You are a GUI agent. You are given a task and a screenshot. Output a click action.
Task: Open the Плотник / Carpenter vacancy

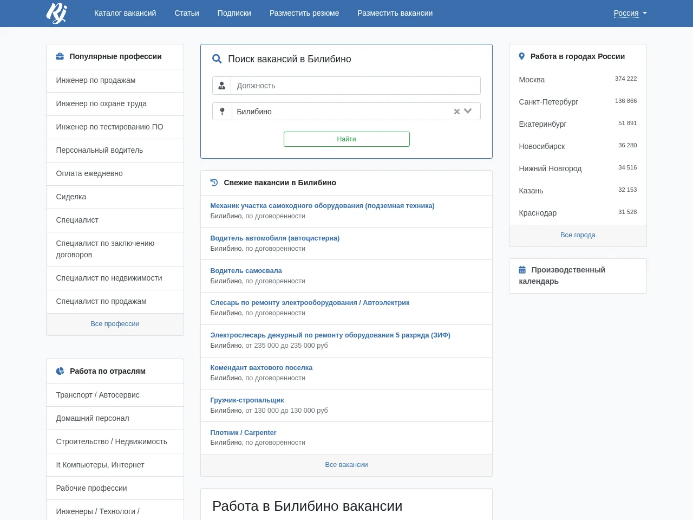point(244,433)
